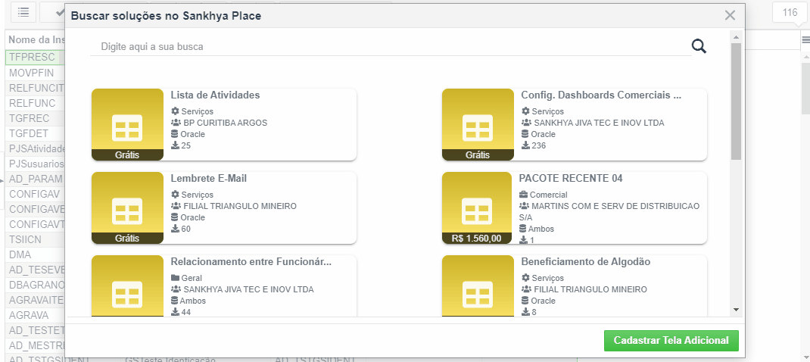
Task: Open Lista de Atividades yellow thumbnail
Action: point(128,125)
